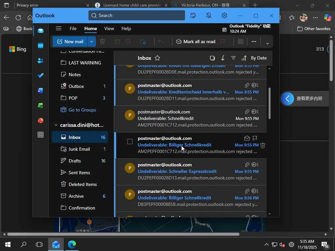Switch to Licensed home child care browser tab
Image resolution: width=335 pixels, height=251 pixels.
131,5
